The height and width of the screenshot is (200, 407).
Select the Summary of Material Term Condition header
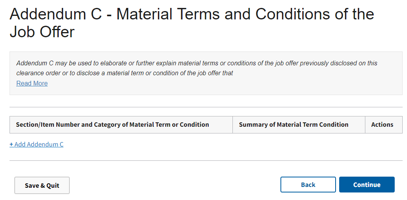pos(294,124)
